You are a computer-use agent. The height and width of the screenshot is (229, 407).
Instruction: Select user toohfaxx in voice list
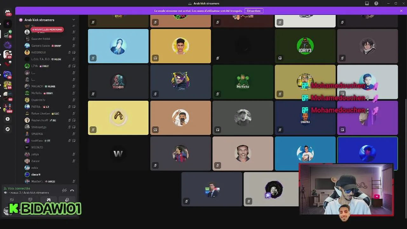[50, 141]
